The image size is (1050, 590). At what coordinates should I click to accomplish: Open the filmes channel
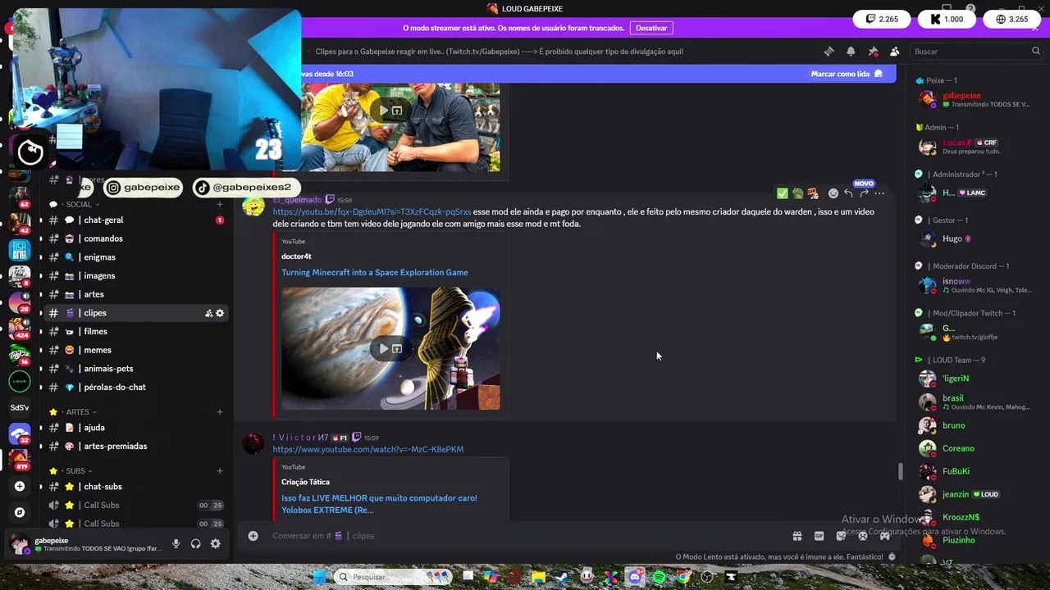point(135,332)
